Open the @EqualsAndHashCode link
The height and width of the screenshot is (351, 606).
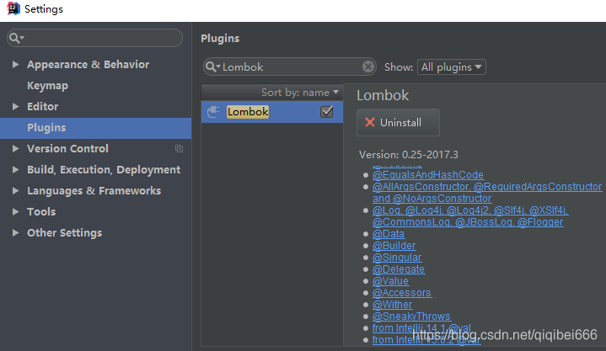(428, 175)
